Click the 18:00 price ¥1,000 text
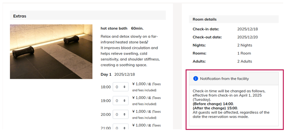 pos(139,84)
